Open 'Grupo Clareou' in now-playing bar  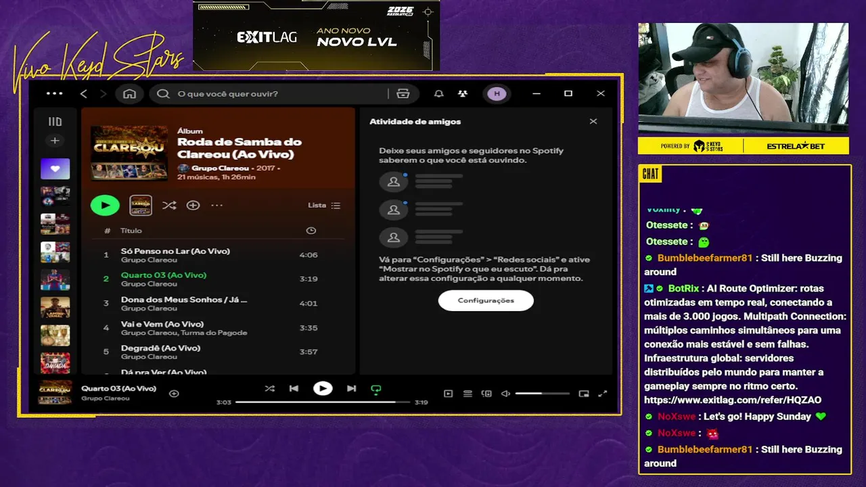click(106, 398)
